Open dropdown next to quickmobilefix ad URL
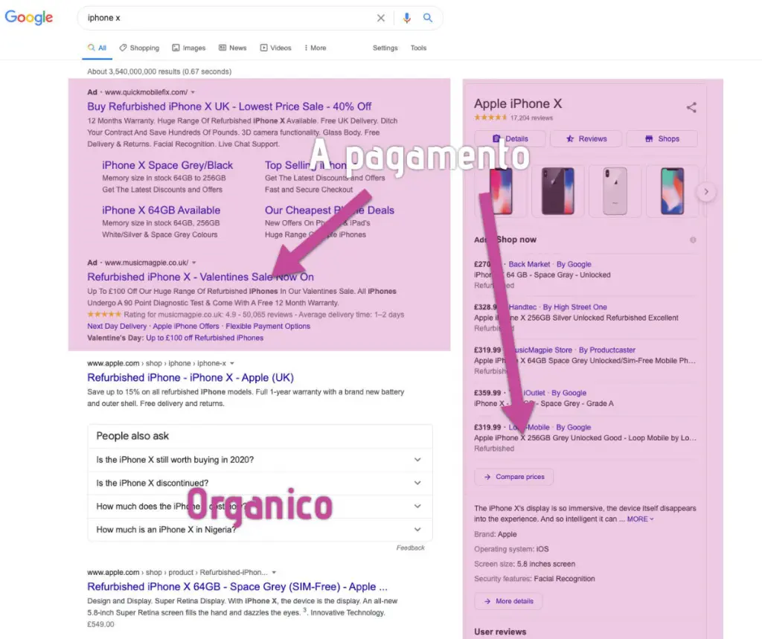The image size is (762, 639). click(193, 92)
